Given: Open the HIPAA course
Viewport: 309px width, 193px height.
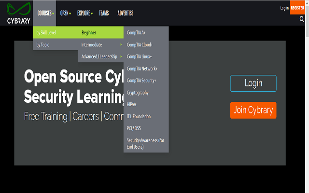Looking at the screenshot, I should point(146,104).
